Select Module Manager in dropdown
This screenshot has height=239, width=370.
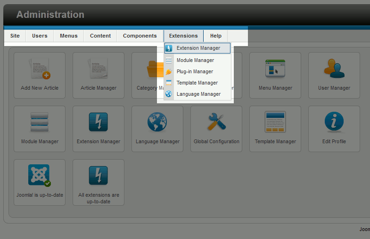click(197, 60)
